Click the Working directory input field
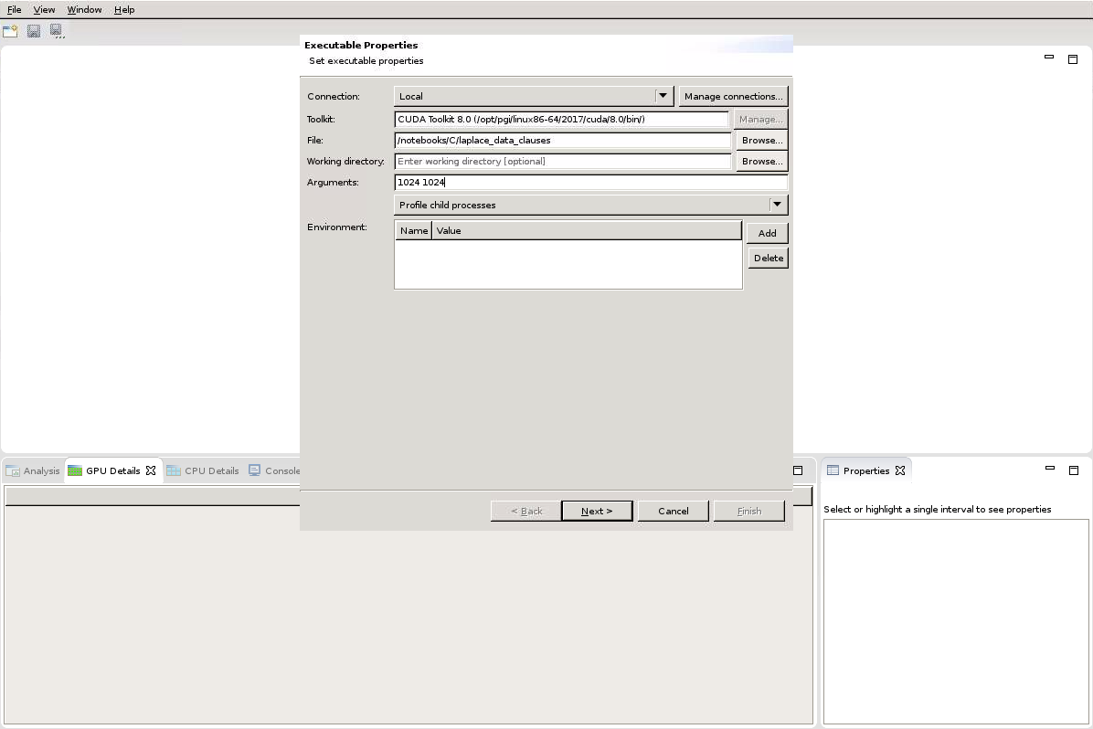The height and width of the screenshot is (729, 1093). pos(563,161)
